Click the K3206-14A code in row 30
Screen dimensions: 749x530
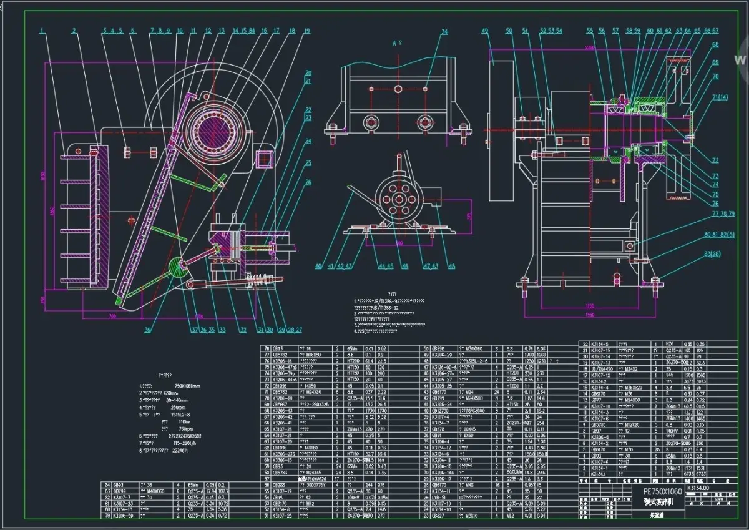443,473
